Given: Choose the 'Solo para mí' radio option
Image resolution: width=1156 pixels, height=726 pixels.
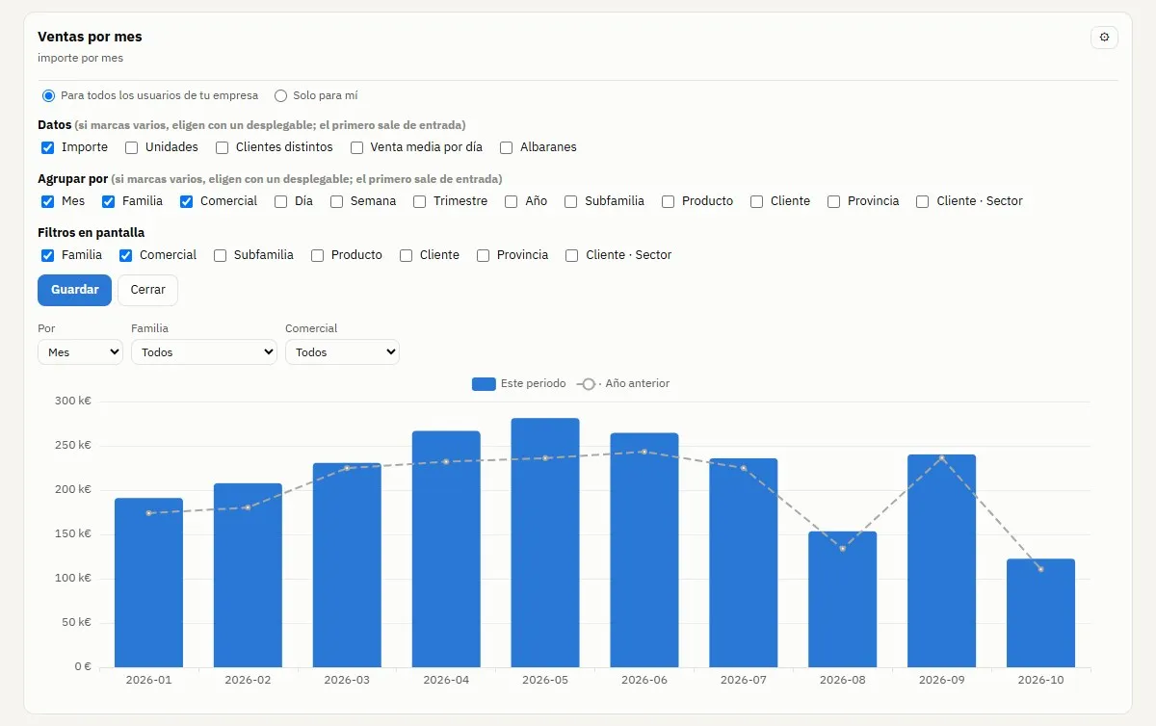Looking at the screenshot, I should pos(281,95).
